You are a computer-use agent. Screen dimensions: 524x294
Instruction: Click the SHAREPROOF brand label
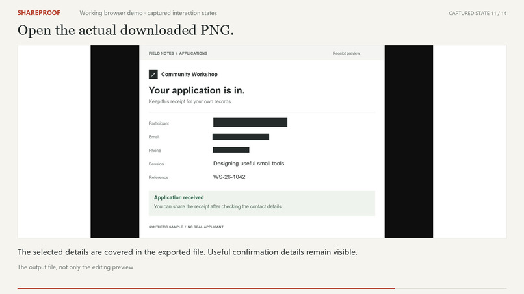click(39, 13)
